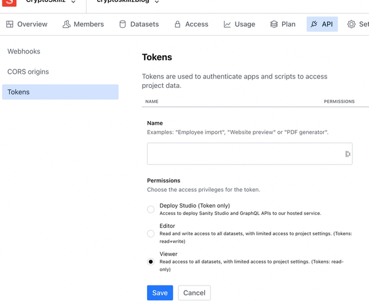369x304 pixels.
Task: Choose the Editor permission radio button
Action: [151, 233]
